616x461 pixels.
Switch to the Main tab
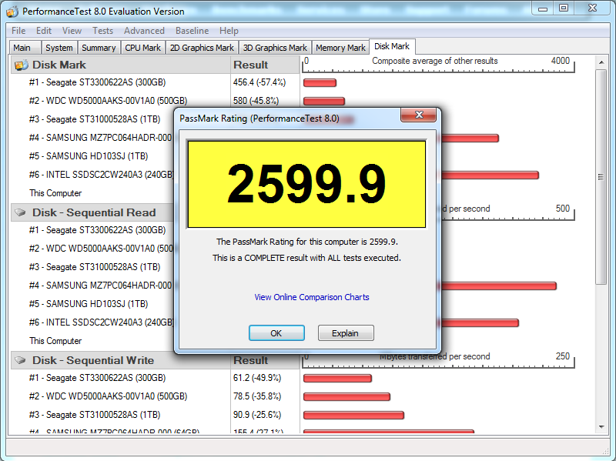click(x=25, y=48)
